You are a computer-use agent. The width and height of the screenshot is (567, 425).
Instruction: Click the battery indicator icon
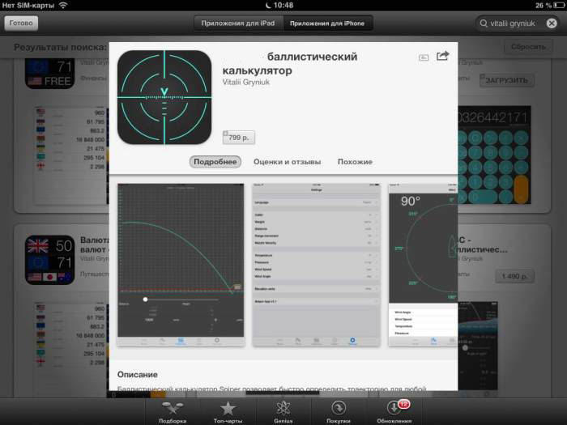coord(559,5)
